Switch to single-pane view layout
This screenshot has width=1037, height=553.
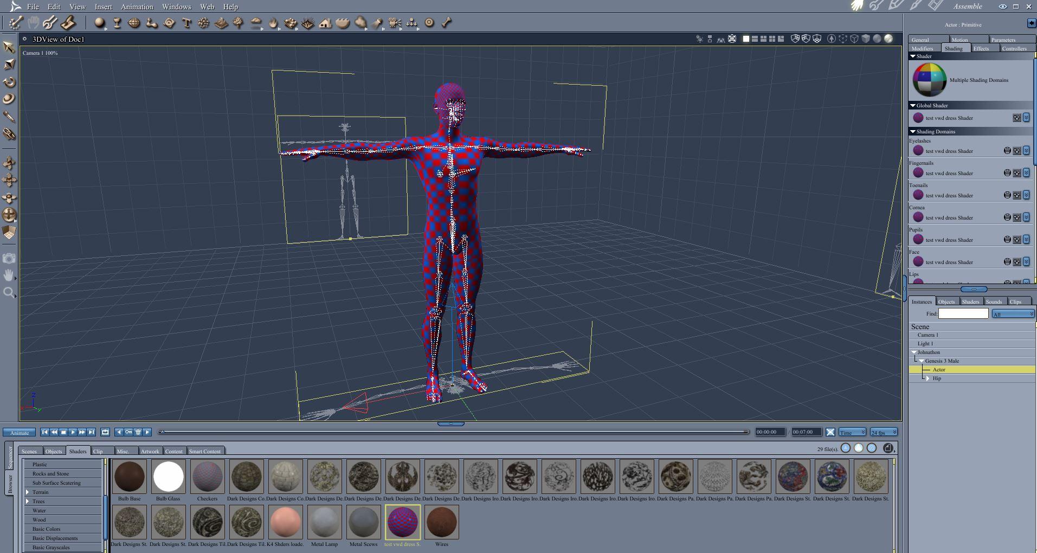pos(746,38)
